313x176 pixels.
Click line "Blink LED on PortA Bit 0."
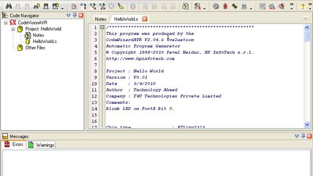coord(140,109)
